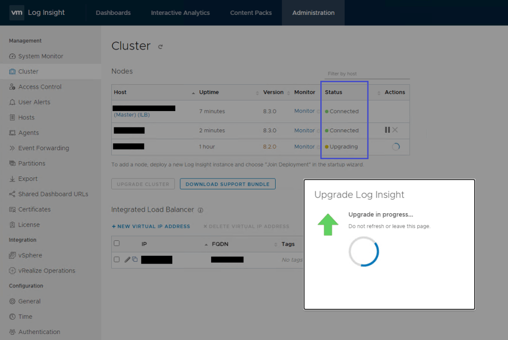Click the Cluster refresh icon

pyautogui.click(x=160, y=47)
